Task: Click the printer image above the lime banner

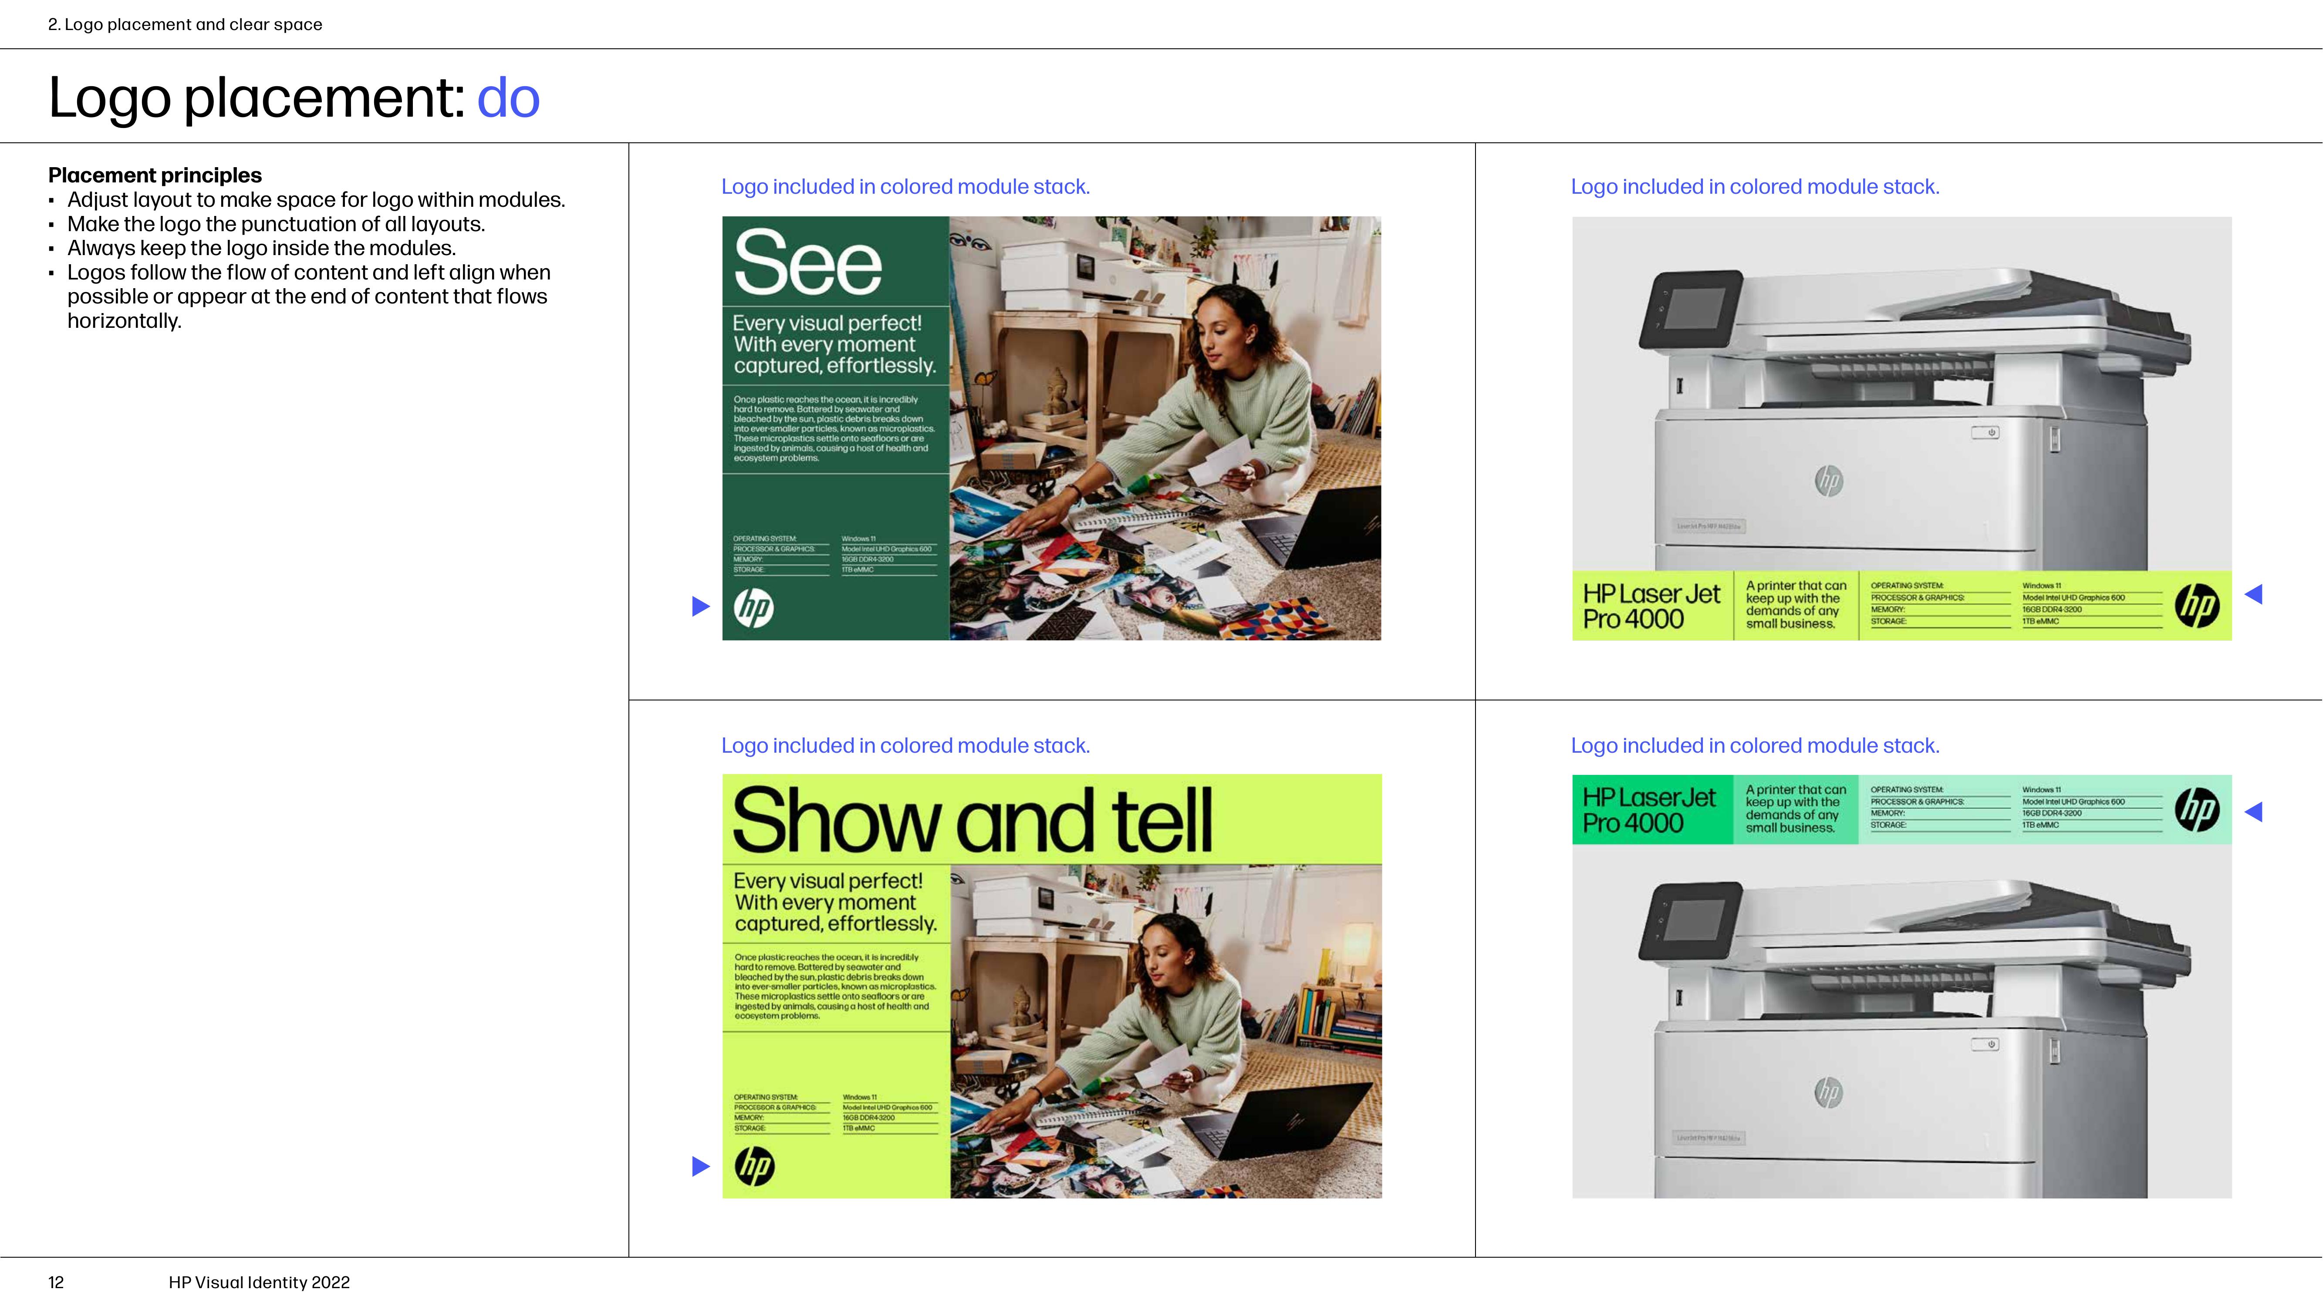Action: 1902,394
